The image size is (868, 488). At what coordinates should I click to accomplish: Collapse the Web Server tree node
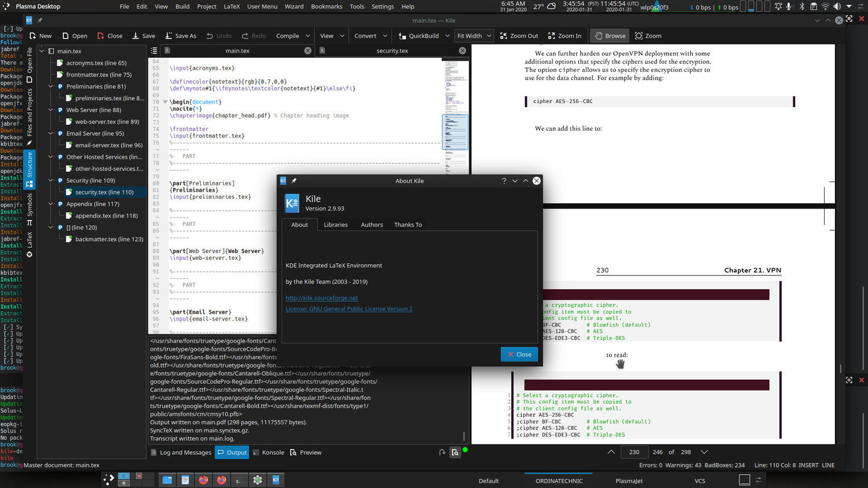point(51,110)
